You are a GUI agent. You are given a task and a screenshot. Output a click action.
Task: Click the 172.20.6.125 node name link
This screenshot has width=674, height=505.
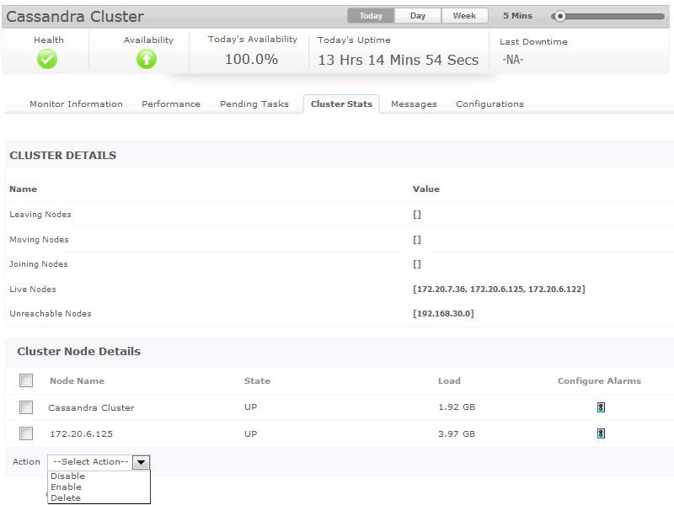(x=81, y=433)
